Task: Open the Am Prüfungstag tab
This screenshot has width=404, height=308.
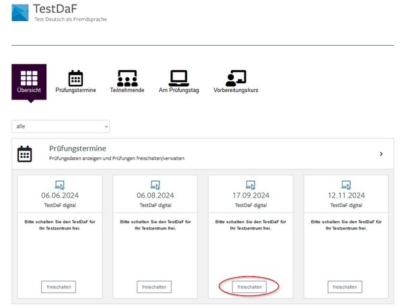Action: click(x=179, y=81)
